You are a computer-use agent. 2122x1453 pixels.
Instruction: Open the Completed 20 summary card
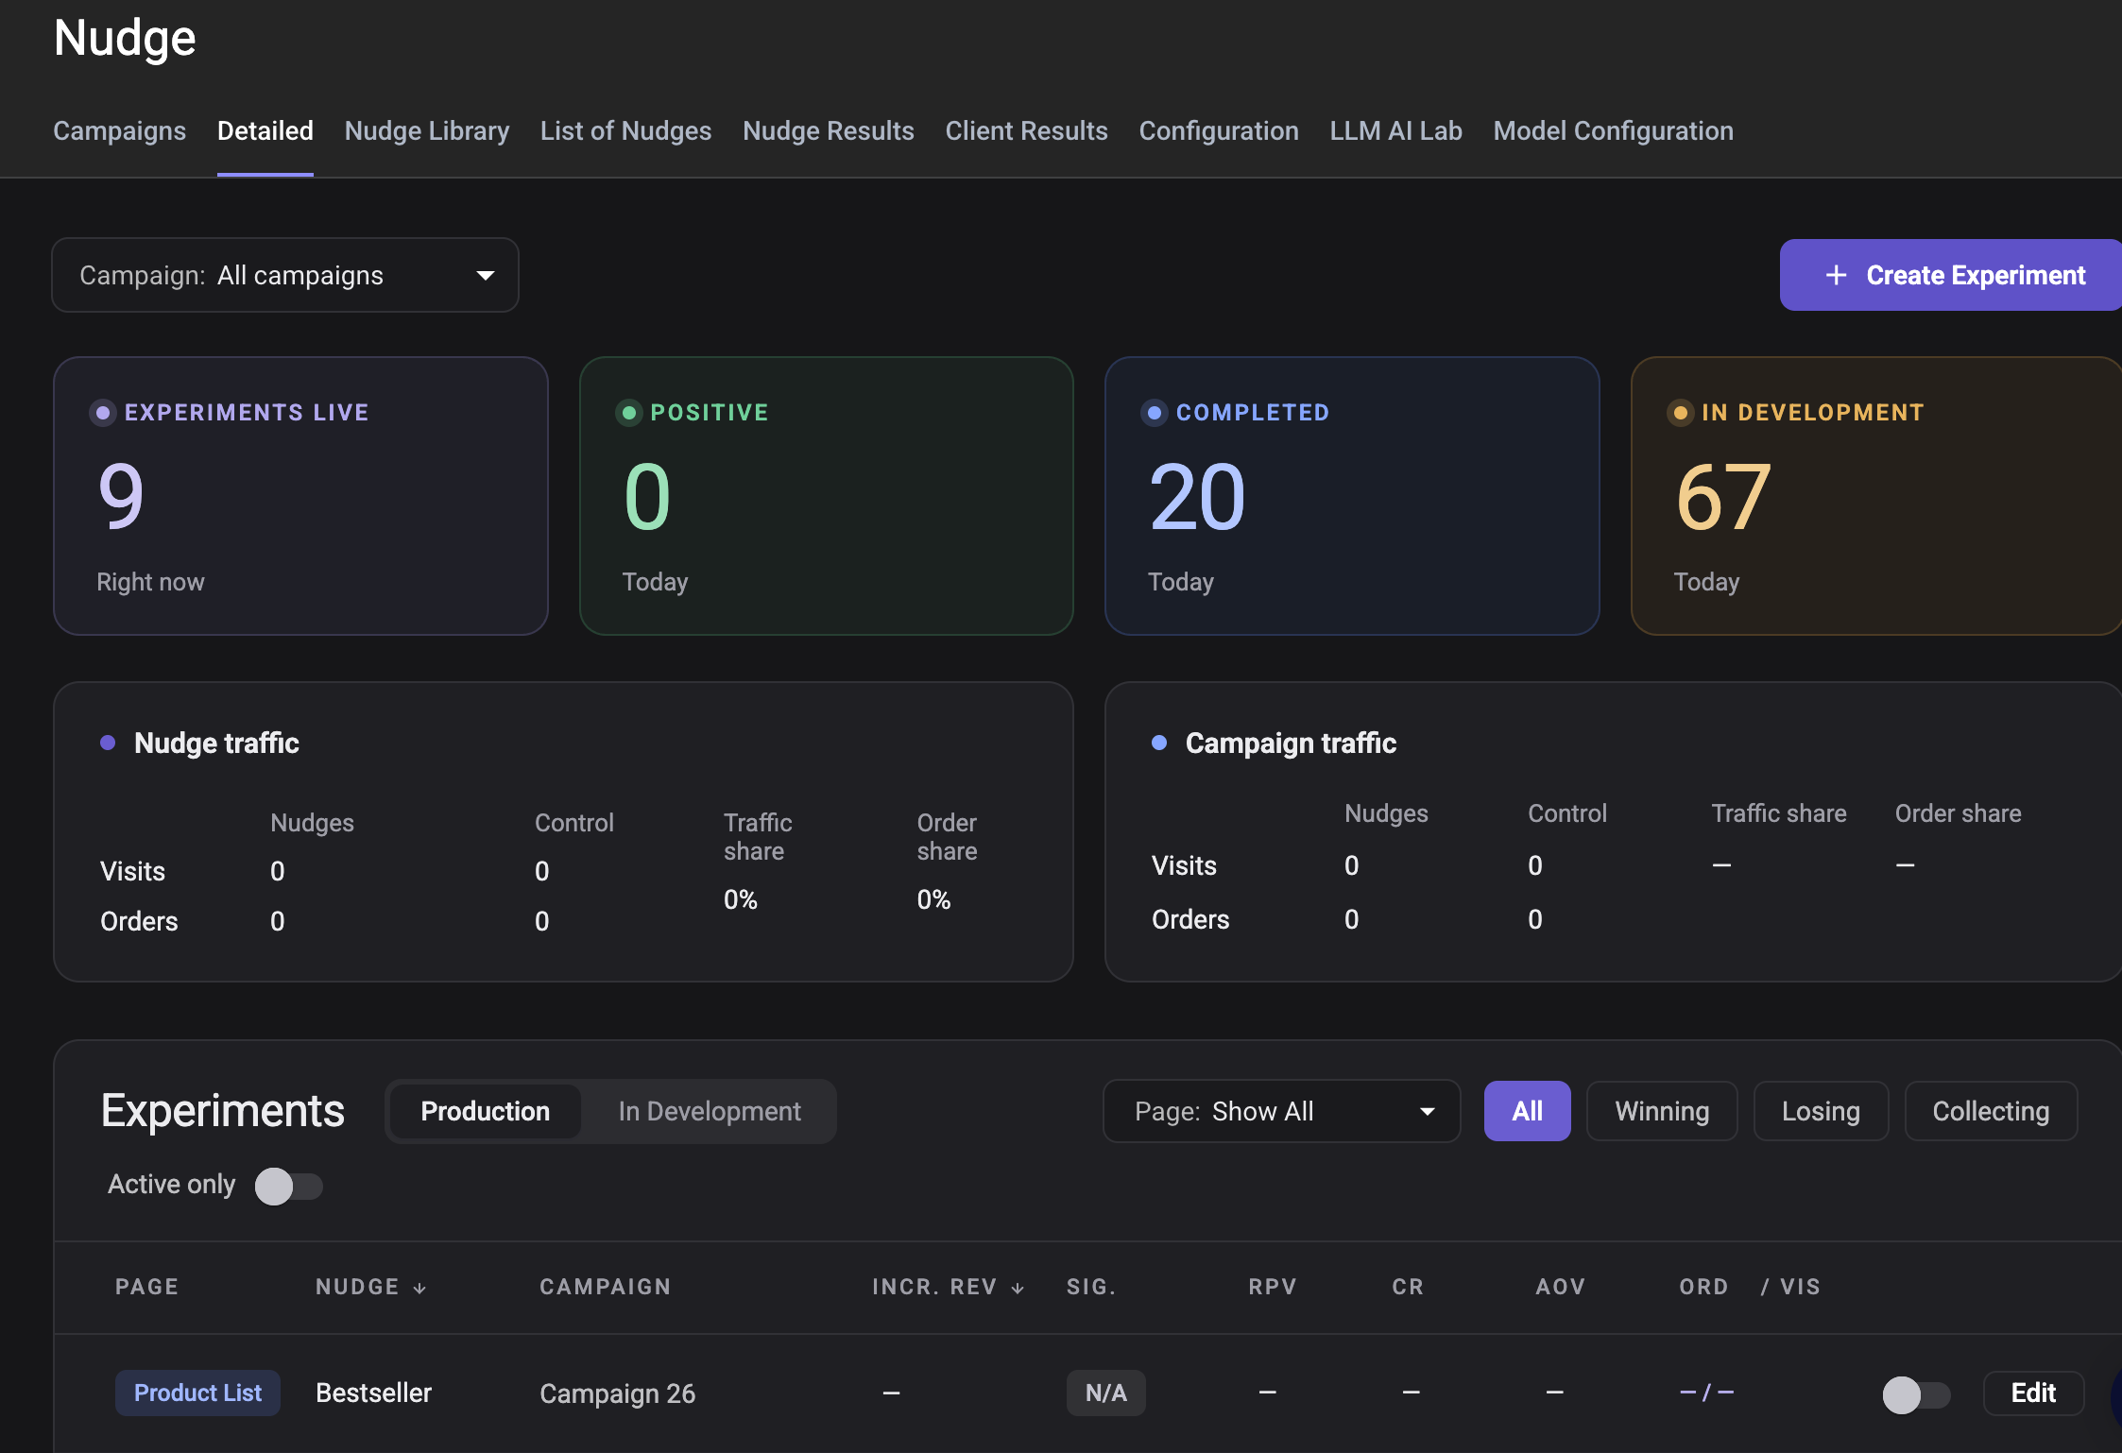point(1352,496)
